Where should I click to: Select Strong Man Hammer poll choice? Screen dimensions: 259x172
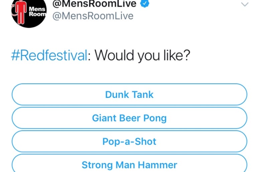(130, 163)
